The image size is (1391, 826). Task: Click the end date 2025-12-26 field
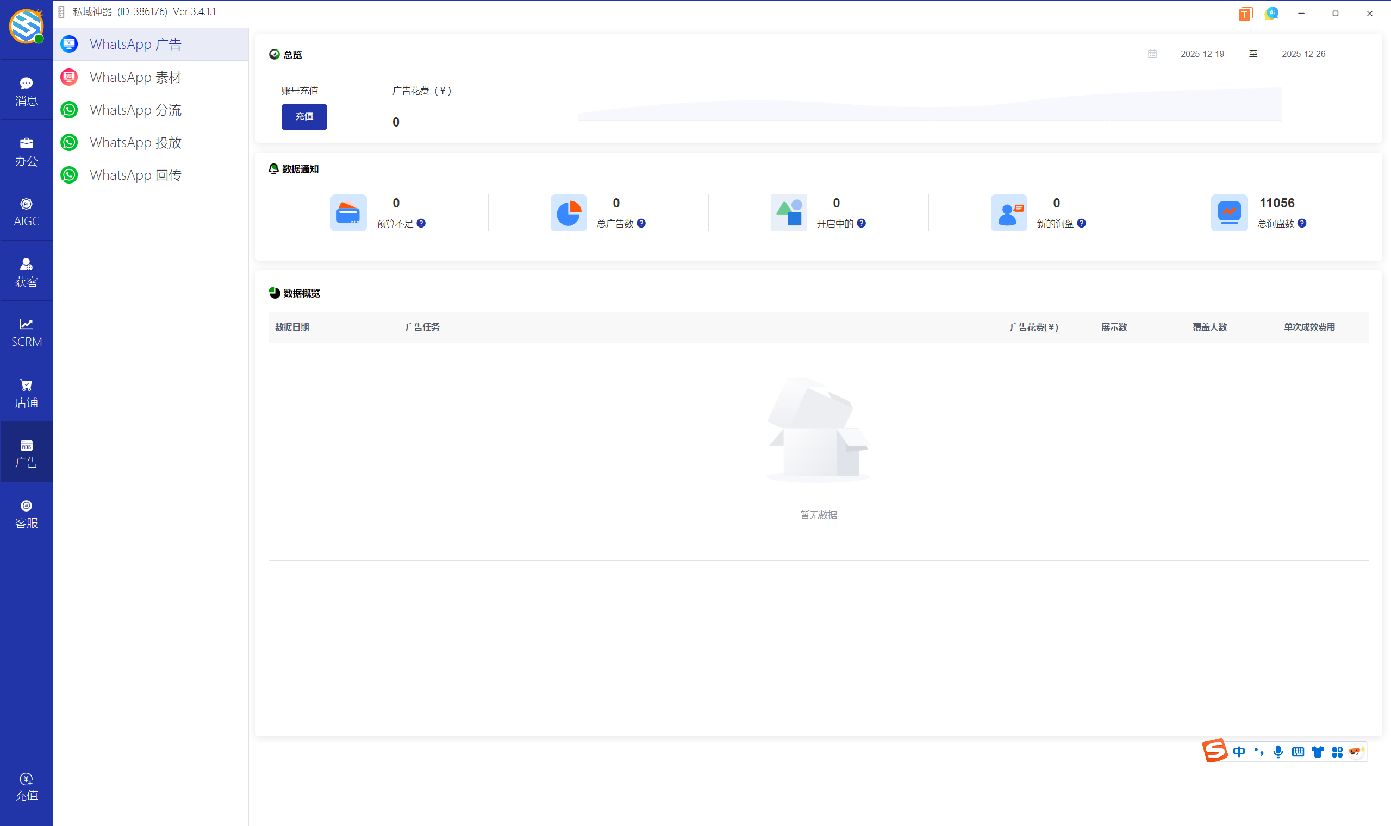[1303, 54]
